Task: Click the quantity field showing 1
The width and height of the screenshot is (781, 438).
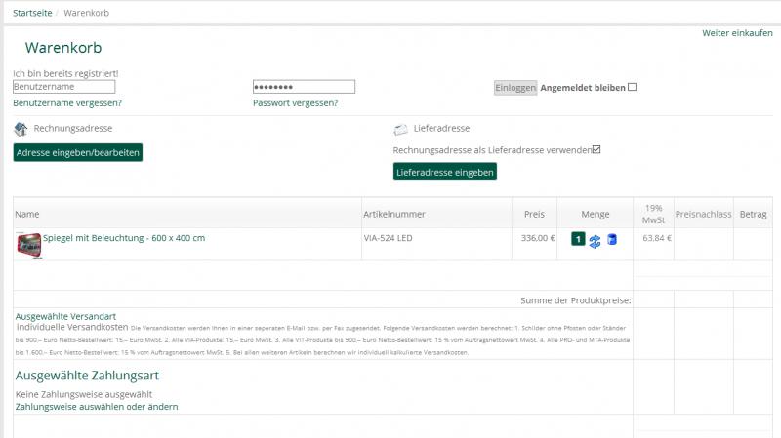Action: click(578, 239)
